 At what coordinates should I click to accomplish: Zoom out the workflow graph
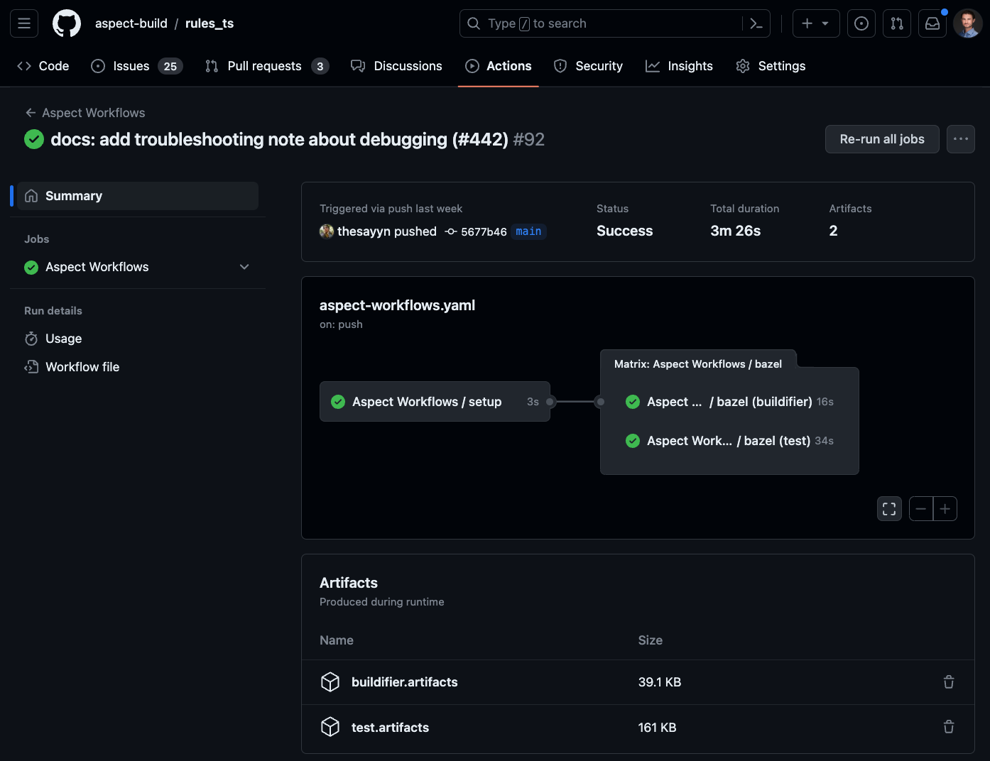tap(921, 509)
